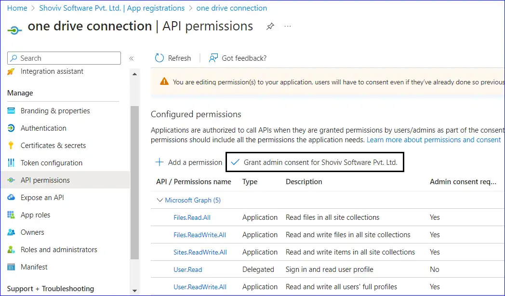The height and width of the screenshot is (296, 505).
Task: Click Add a permission button
Action: [x=188, y=162]
